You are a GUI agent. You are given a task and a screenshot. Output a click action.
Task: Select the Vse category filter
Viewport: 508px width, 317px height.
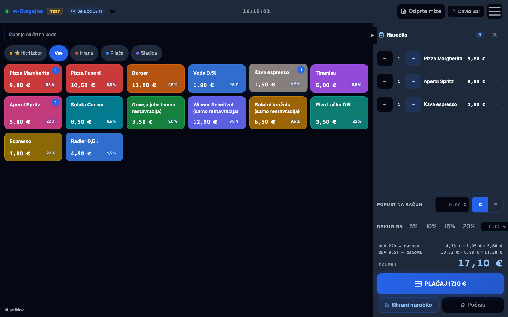[59, 53]
